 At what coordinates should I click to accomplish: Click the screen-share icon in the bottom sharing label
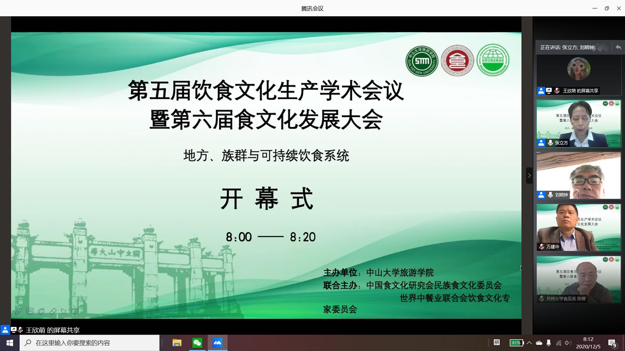14,329
